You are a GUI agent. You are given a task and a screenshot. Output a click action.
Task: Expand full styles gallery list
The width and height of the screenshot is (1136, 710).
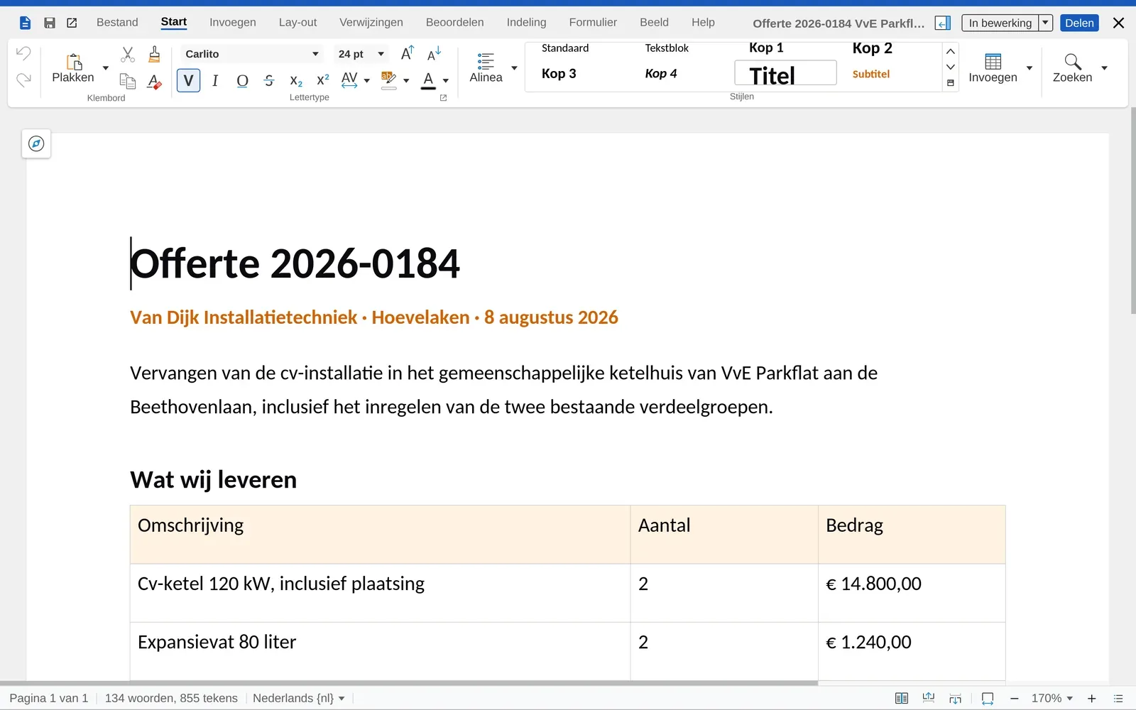[x=951, y=83]
